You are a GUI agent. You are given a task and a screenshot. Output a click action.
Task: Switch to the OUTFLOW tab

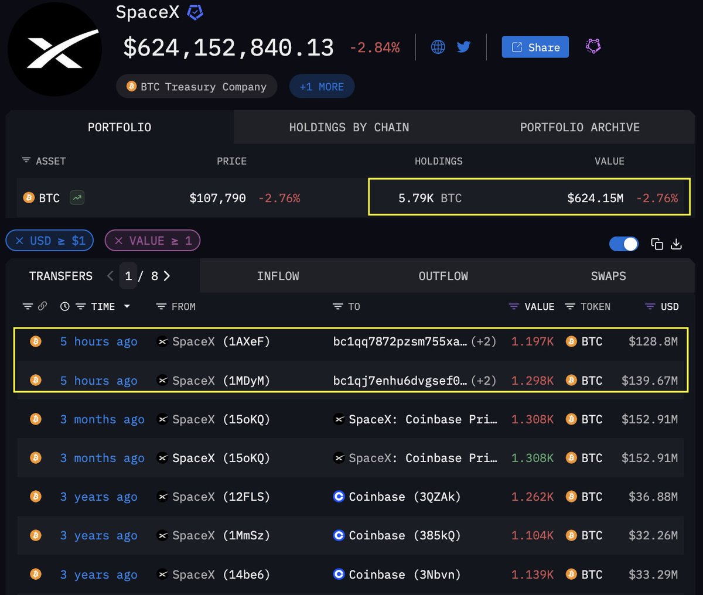pyautogui.click(x=443, y=276)
